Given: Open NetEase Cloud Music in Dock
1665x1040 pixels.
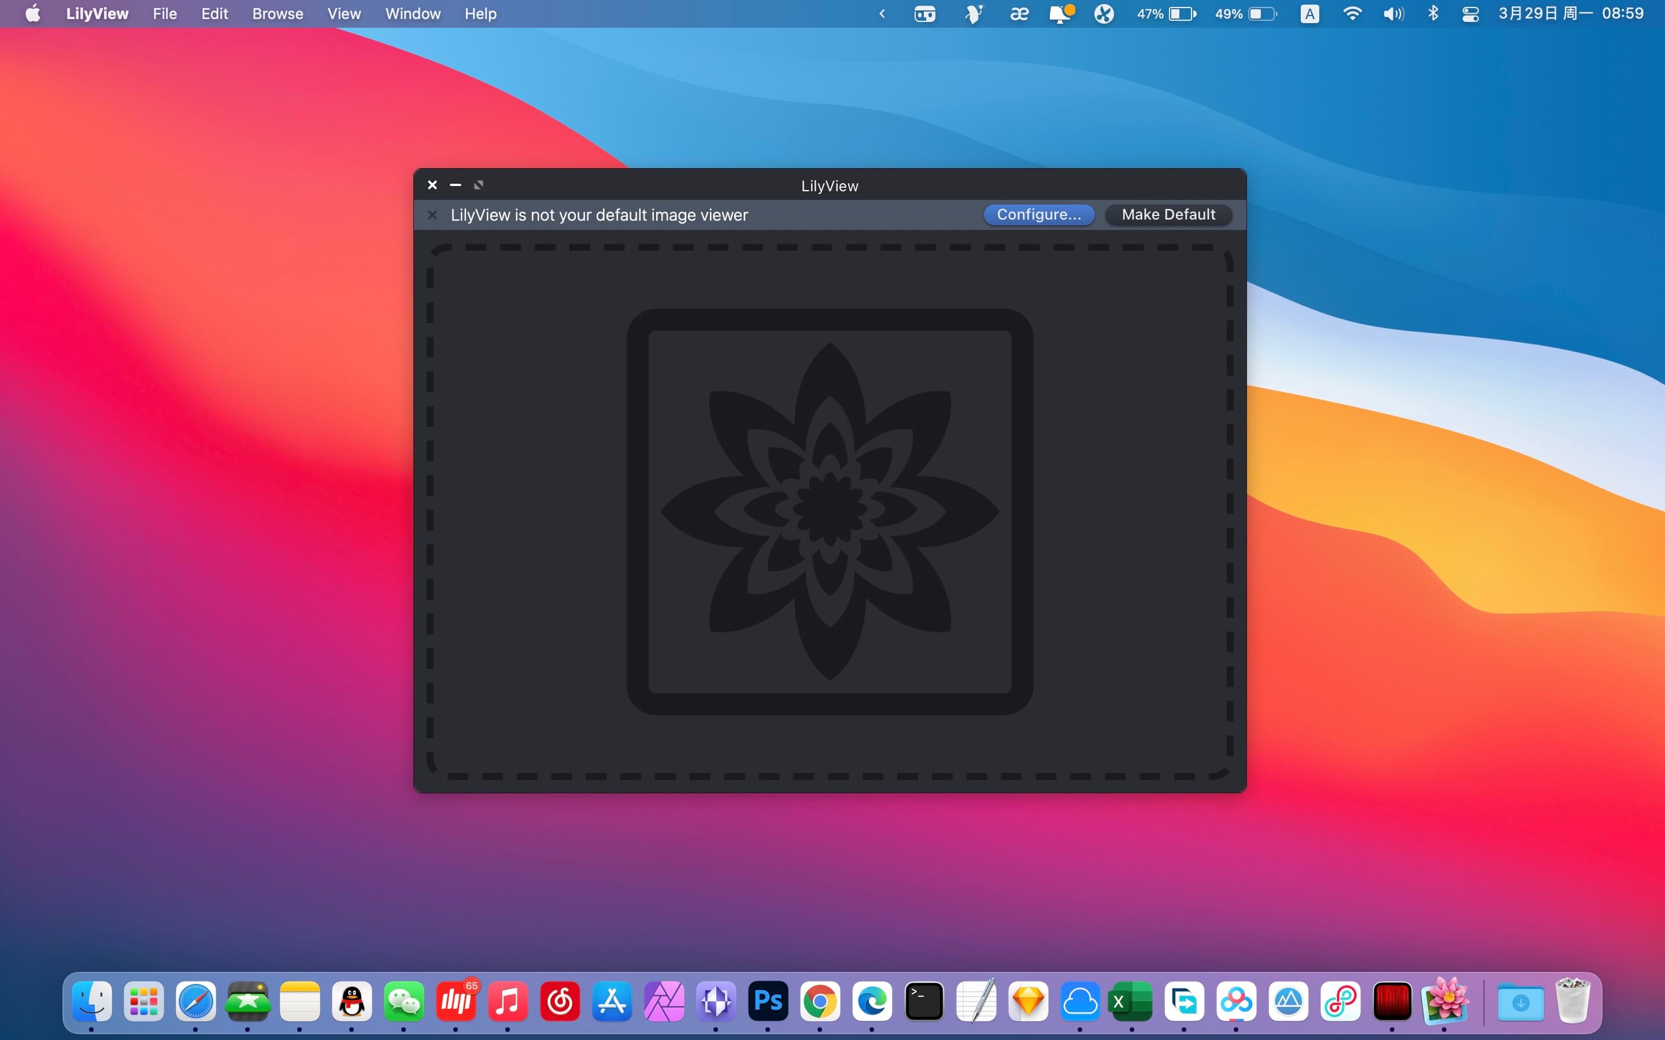Looking at the screenshot, I should pyautogui.click(x=560, y=1001).
